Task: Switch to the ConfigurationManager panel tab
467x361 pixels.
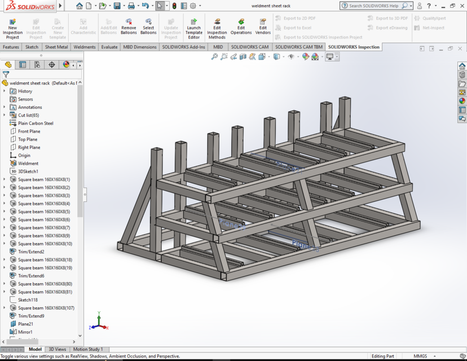Action: [37, 64]
